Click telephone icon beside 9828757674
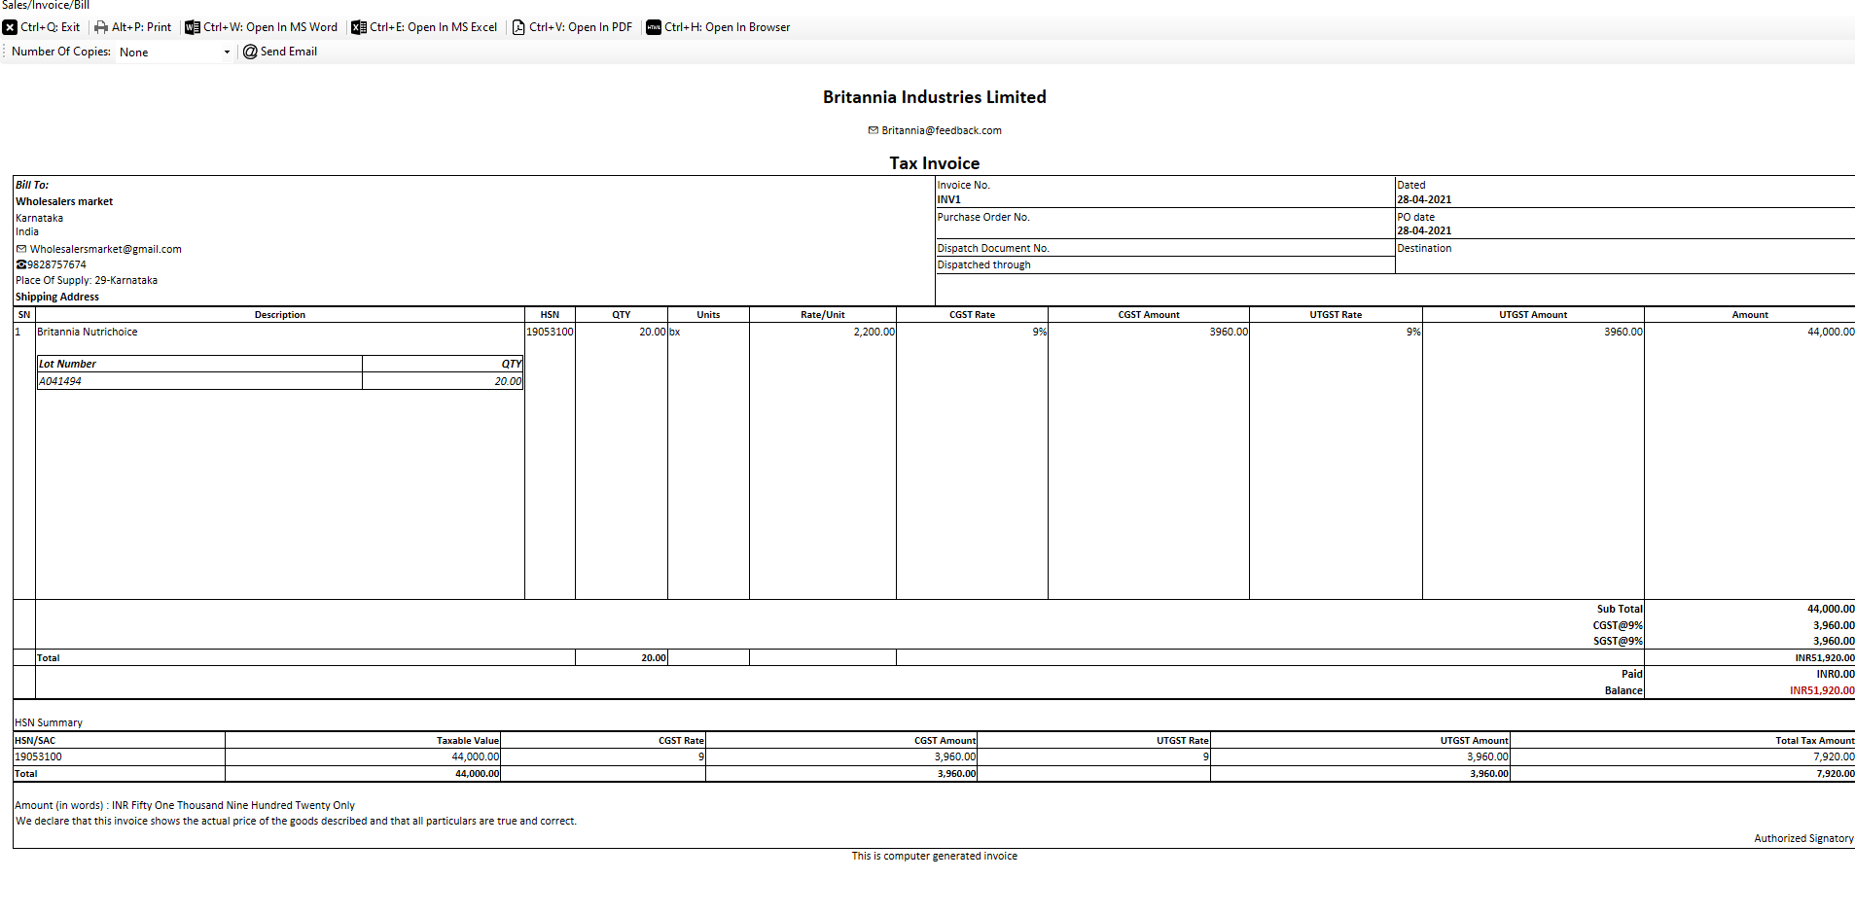The width and height of the screenshot is (1855, 914). pyautogui.click(x=21, y=264)
